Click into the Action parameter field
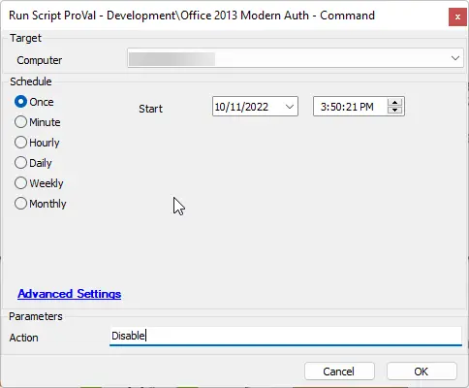Screen dimensions: 469x388 coord(286,336)
